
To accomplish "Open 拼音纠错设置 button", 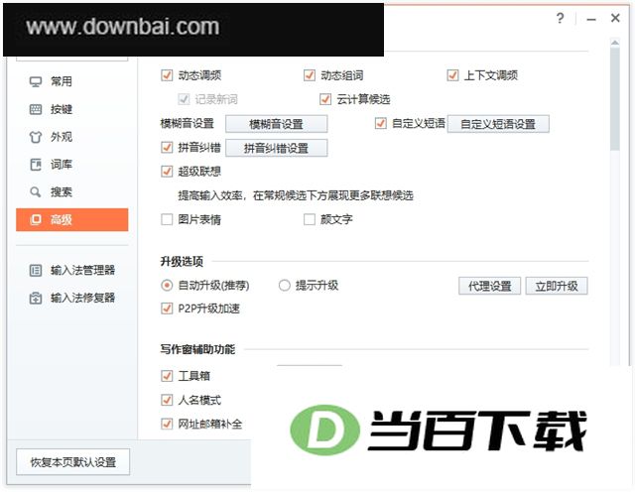I will click(x=276, y=148).
